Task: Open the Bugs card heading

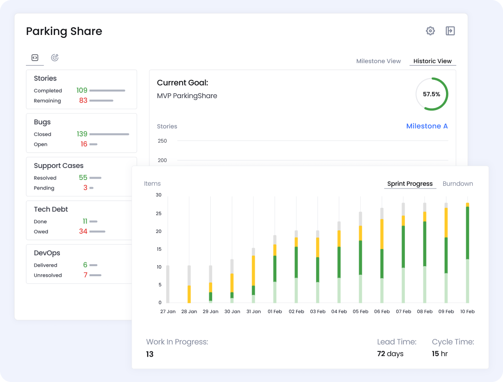Action: (x=42, y=122)
